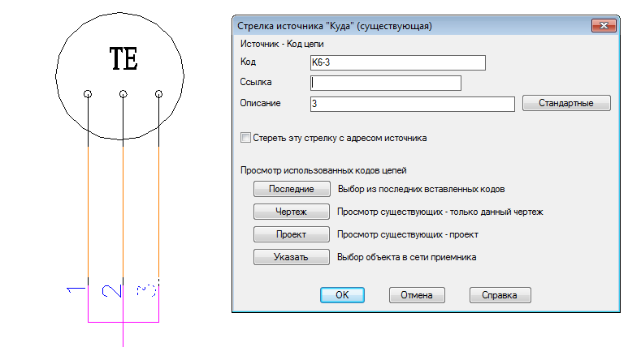
Task: Select dashed wire number 3 in drawing
Action: pos(146,290)
